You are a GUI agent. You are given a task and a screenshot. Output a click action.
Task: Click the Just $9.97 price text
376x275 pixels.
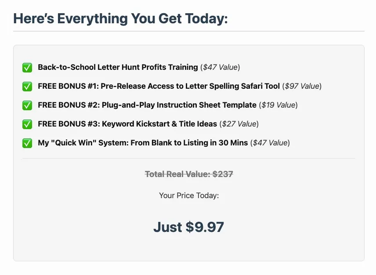[x=189, y=227]
